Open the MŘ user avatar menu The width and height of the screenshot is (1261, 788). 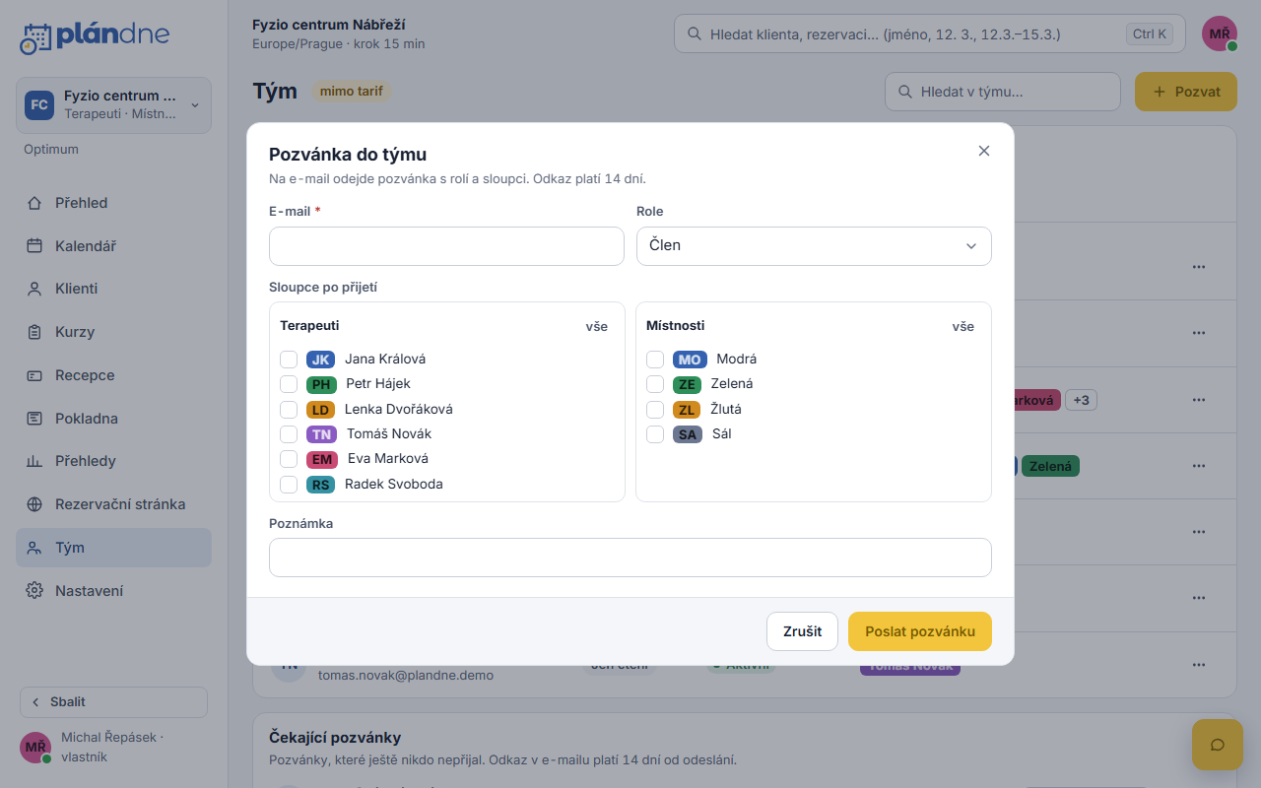pos(1220,33)
